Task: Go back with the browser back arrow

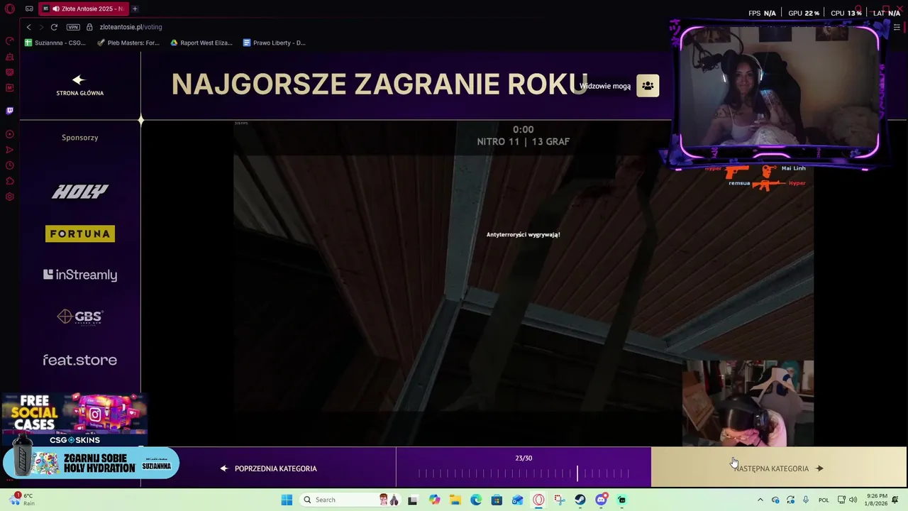Action: point(29,27)
